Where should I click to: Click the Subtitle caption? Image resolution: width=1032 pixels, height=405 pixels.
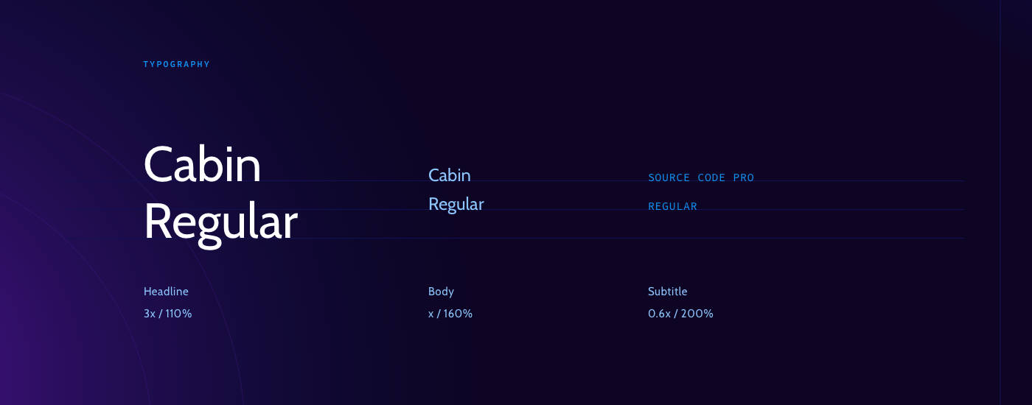pyautogui.click(x=668, y=292)
